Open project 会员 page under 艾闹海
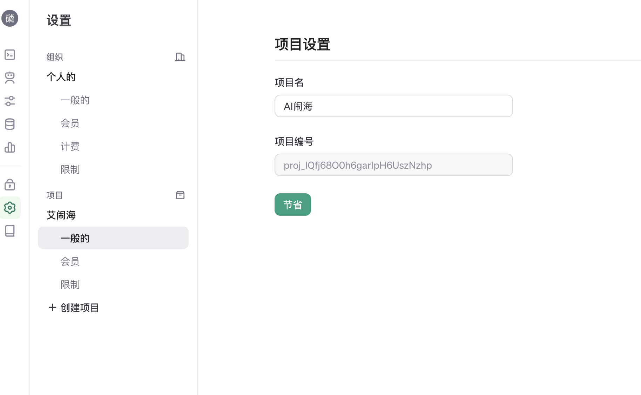This screenshot has height=395, width=641. coord(70,261)
